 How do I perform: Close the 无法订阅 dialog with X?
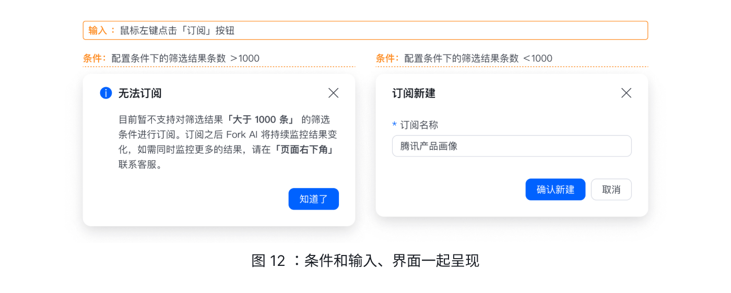333,93
